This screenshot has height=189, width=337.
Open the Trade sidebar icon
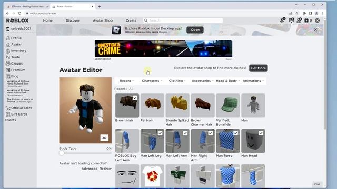point(8,57)
